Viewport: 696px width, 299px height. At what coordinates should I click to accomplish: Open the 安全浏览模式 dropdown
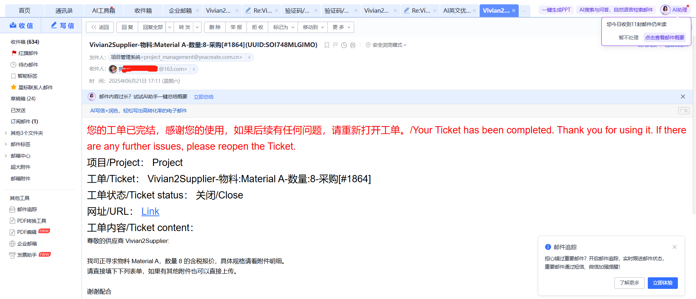386,45
